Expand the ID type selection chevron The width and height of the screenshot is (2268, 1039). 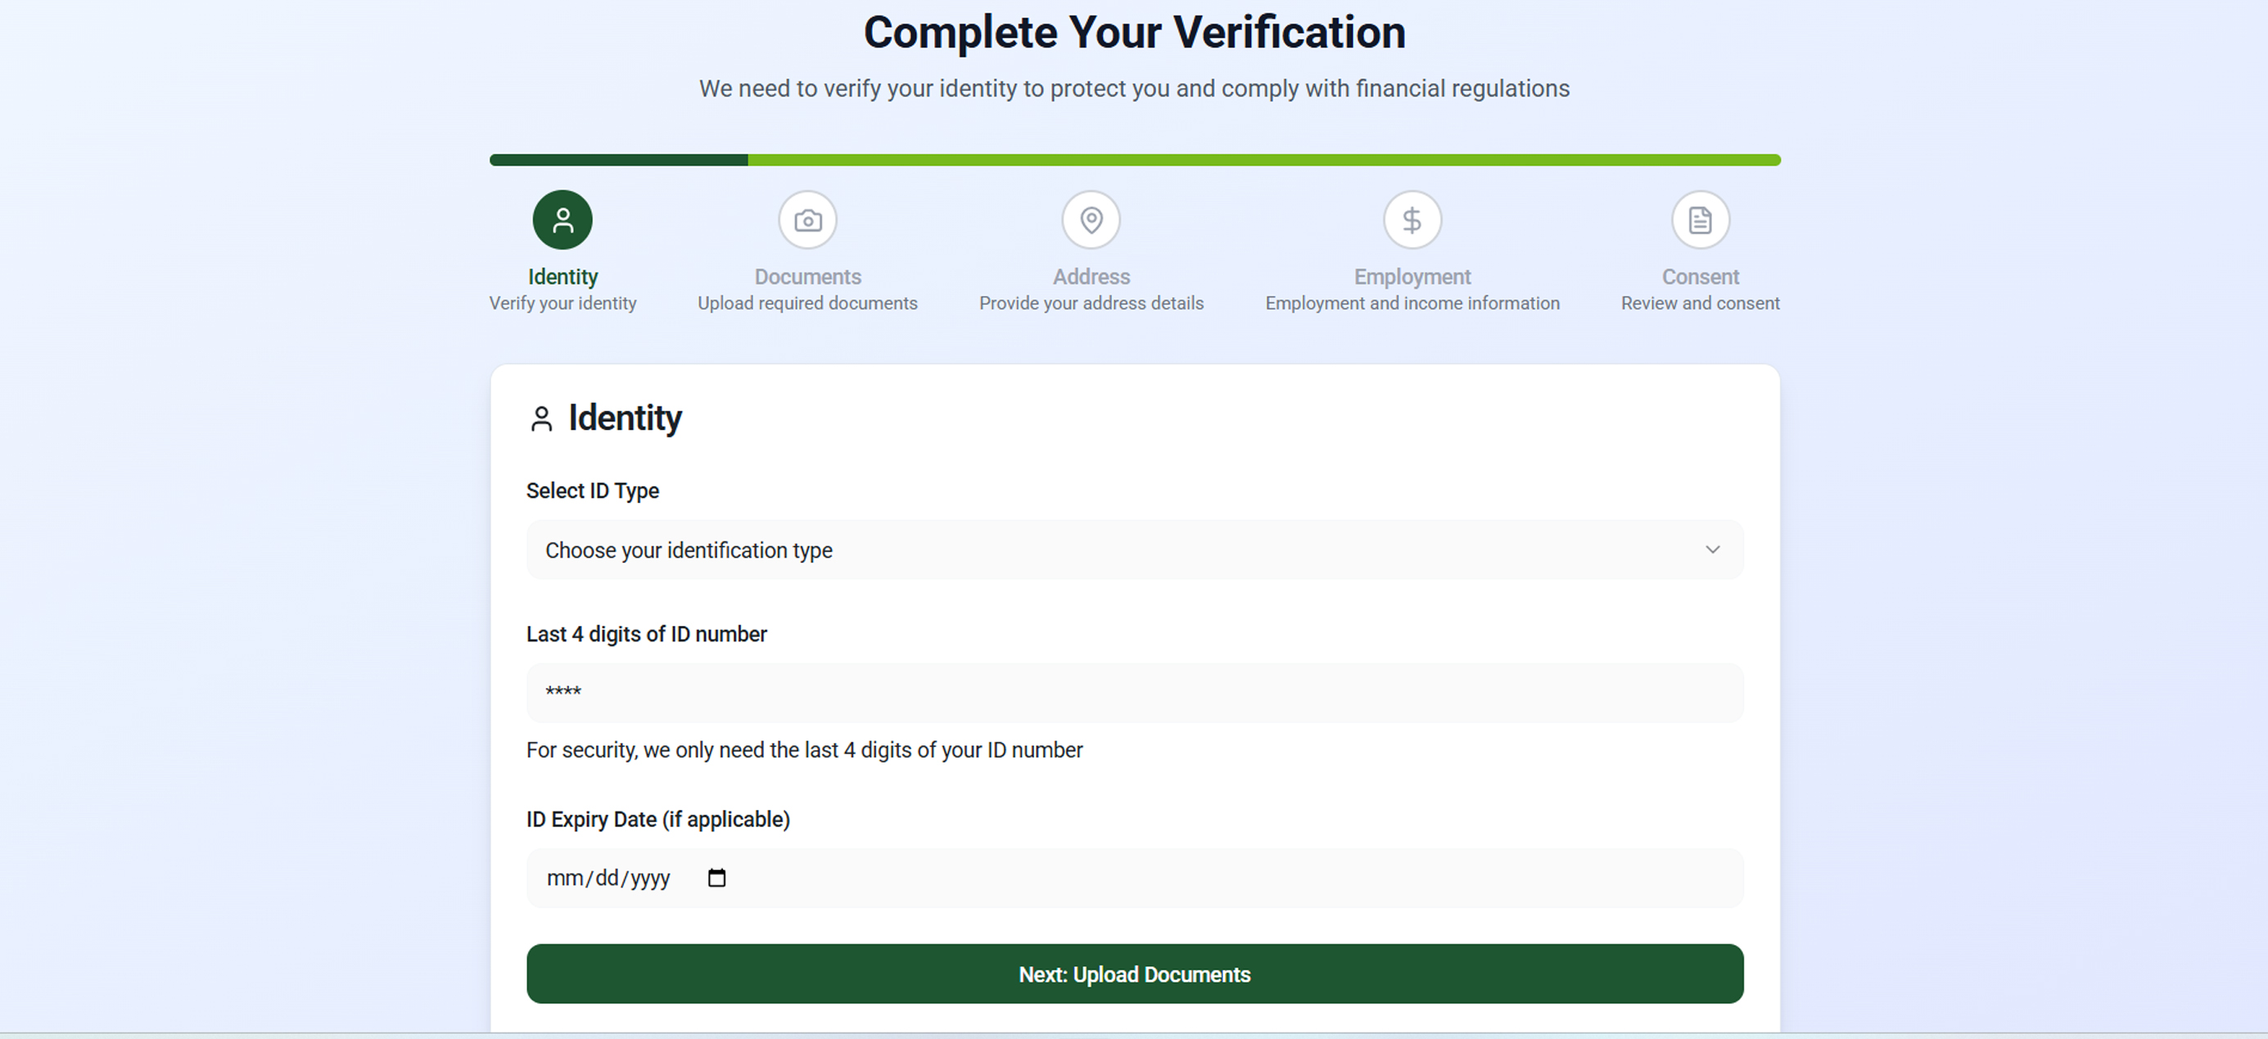[x=1714, y=549]
